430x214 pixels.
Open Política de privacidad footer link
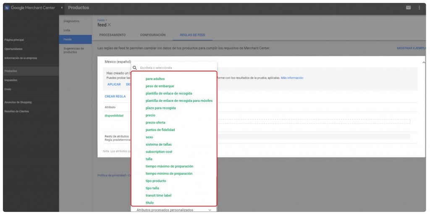point(111,175)
